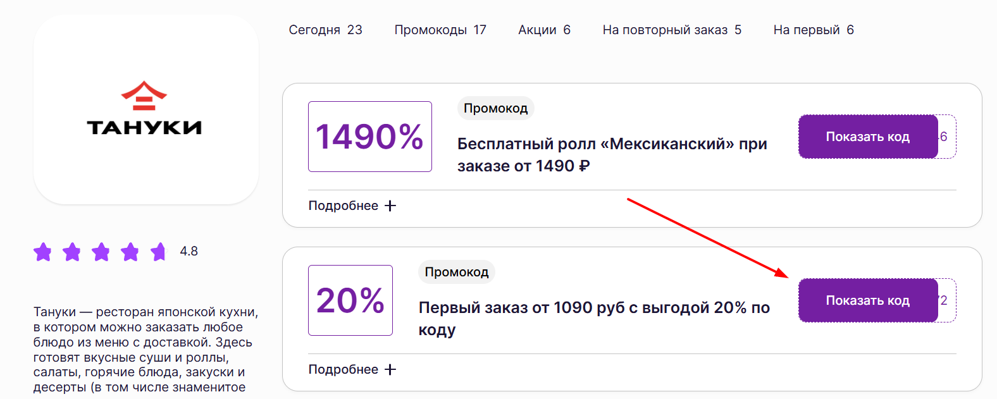Open the Акции 6 tab
The height and width of the screenshot is (399, 997).
tap(544, 29)
